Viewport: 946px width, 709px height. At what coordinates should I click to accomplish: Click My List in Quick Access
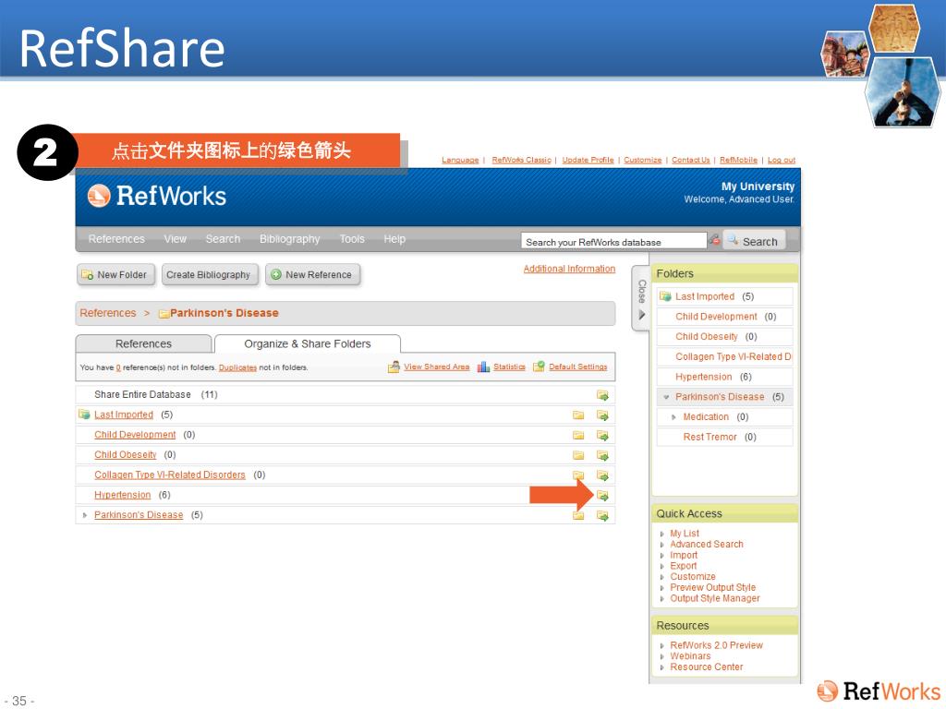(x=685, y=534)
